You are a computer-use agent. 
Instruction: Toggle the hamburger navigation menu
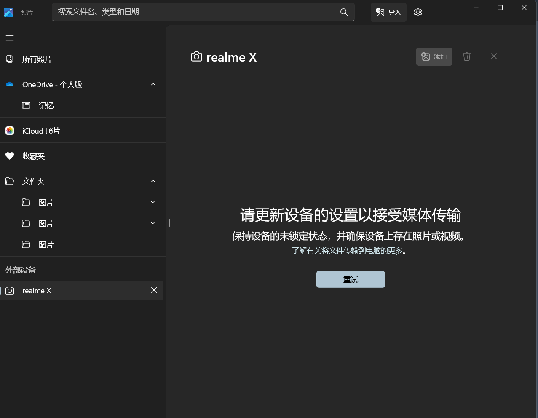[10, 38]
